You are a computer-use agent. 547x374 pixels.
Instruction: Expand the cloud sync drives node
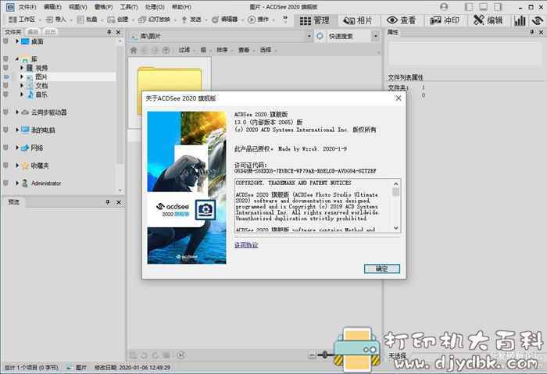click(x=16, y=112)
